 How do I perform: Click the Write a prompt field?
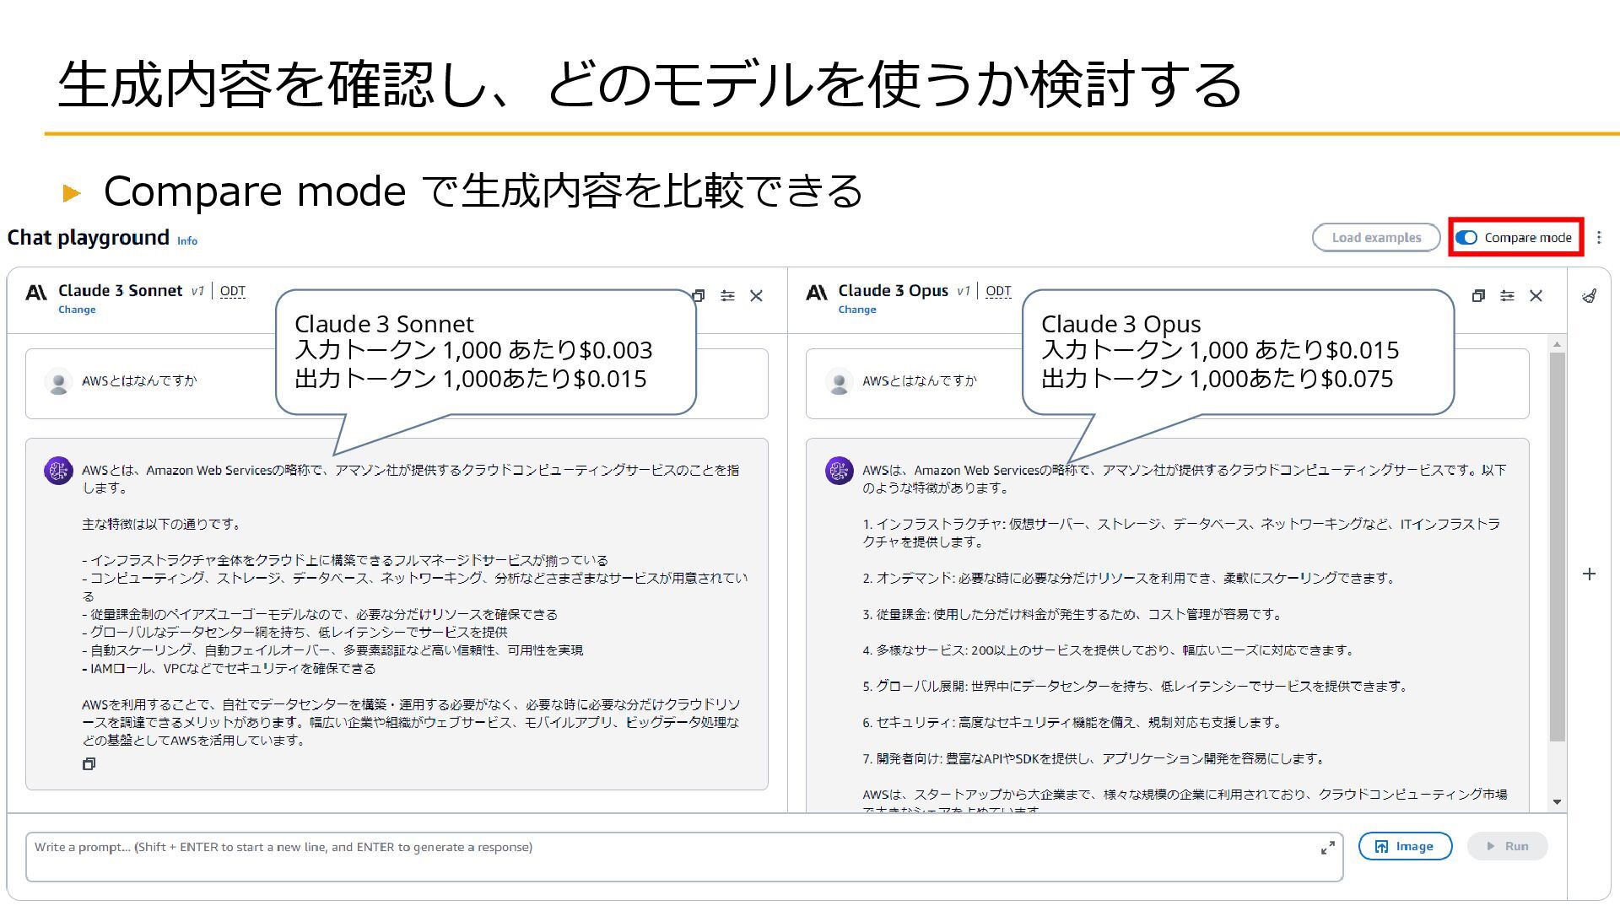[x=675, y=856]
